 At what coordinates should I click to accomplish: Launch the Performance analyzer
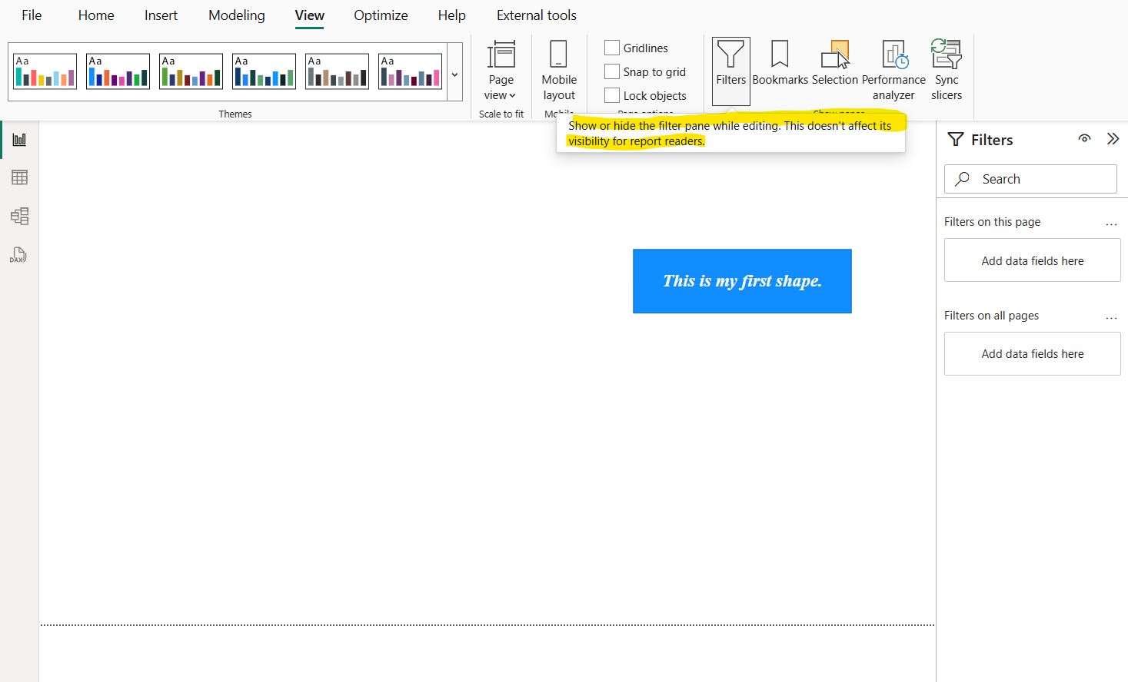pos(893,69)
